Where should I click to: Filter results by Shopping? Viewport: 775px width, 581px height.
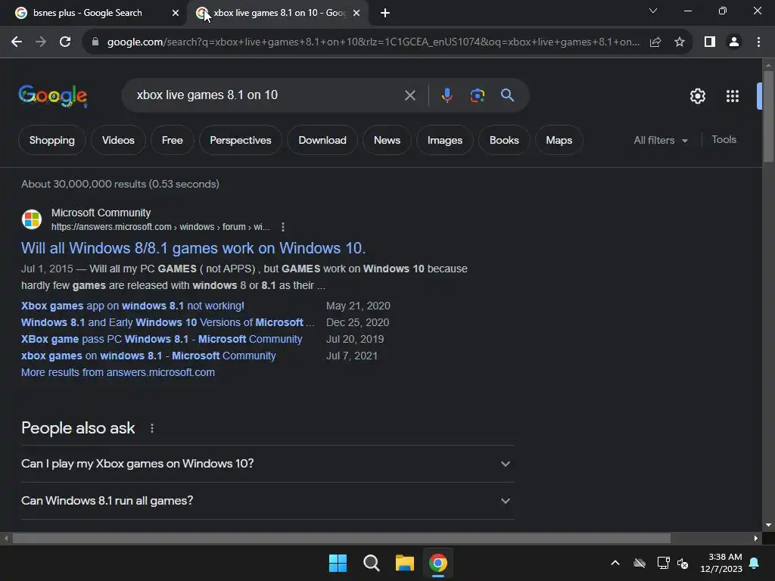[x=52, y=140]
